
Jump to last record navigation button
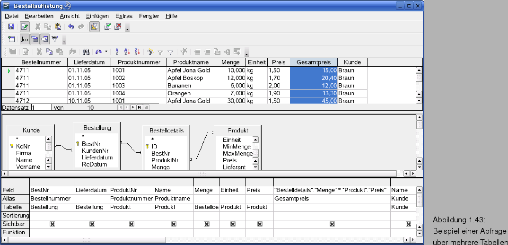[x=140, y=107]
